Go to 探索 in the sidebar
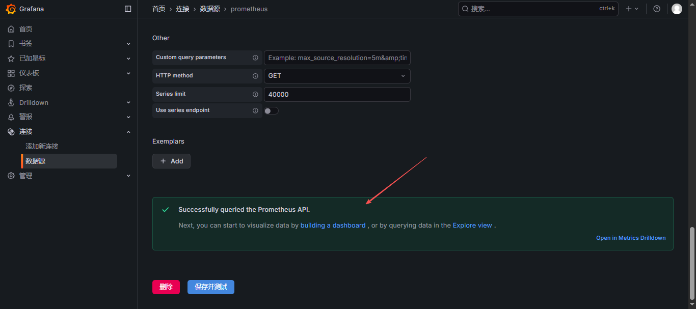 tap(26, 88)
